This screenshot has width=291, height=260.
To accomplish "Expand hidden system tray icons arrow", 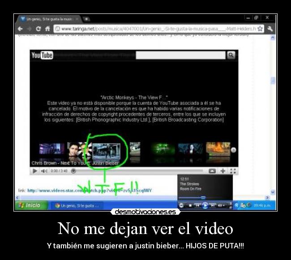I will (236, 206).
